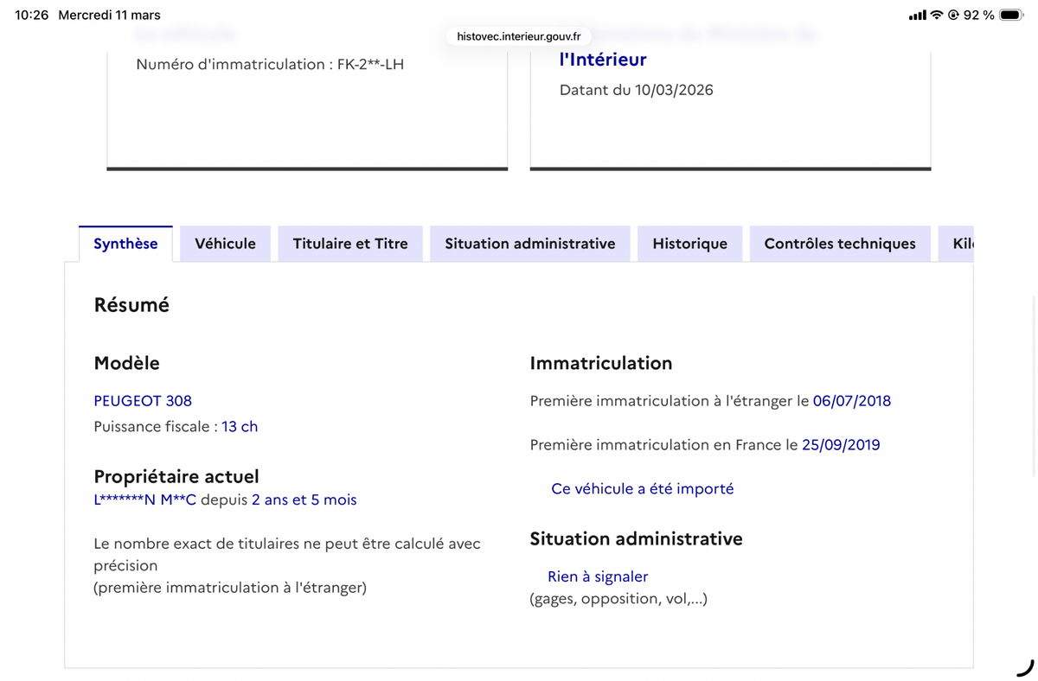Tap the cellular signal bars icon
This screenshot has height=681, width=1038.
918,15
